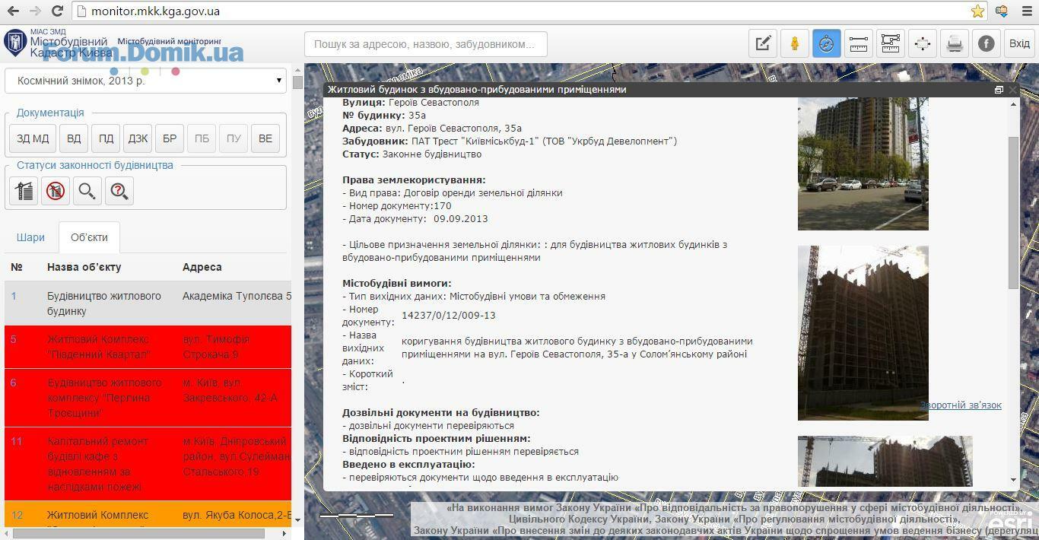Viewport: 1039px width, 540px height.
Task: Open the top building photo in the popup
Action: click(863, 164)
